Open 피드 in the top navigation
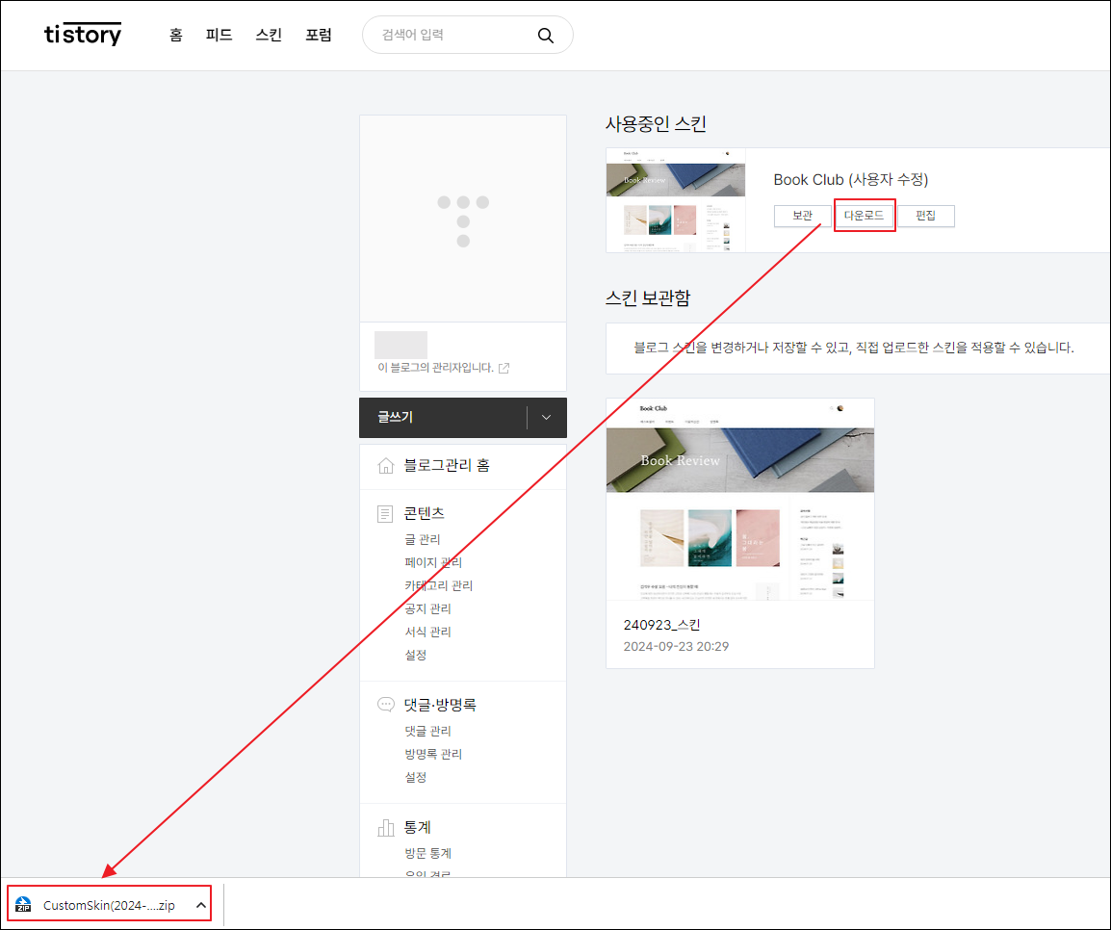The height and width of the screenshot is (930, 1111). (x=219, y=35)
